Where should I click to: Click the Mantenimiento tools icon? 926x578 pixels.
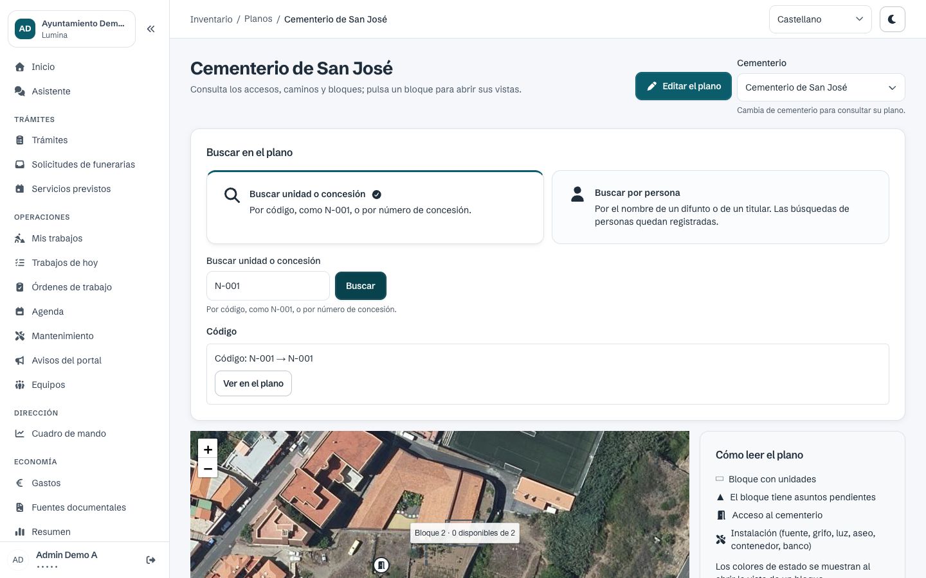click(x=20, y=336)
